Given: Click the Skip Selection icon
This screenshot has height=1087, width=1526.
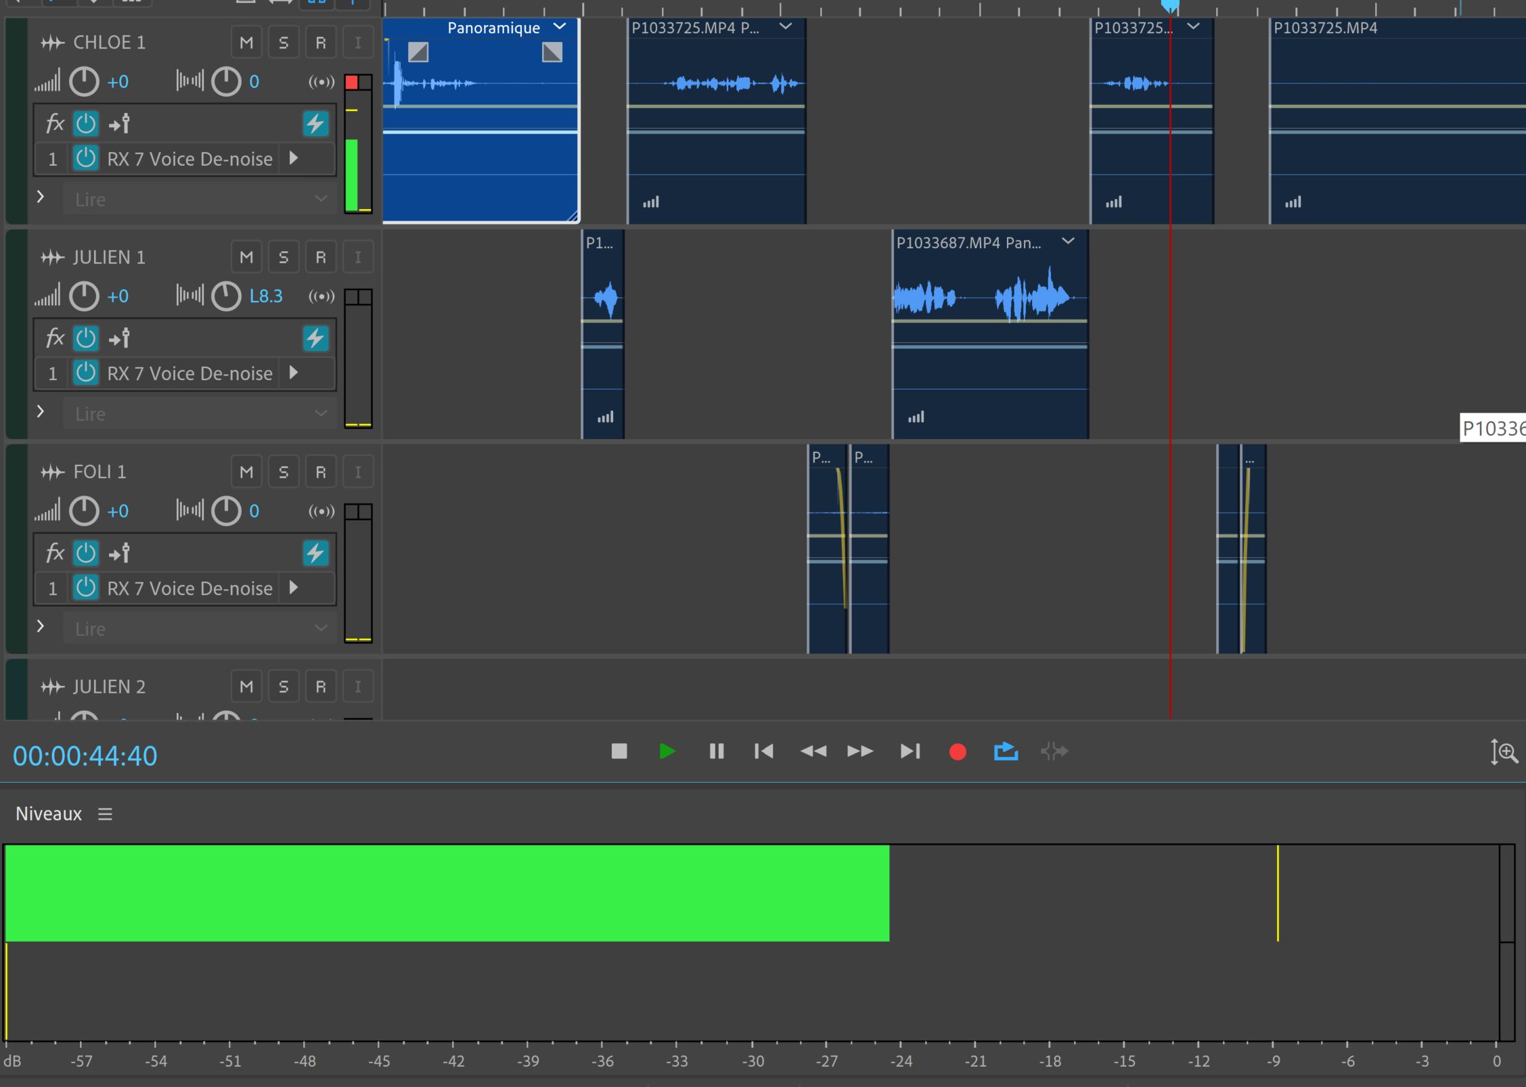Looking at the screenshot, I should click(1054, 751).
